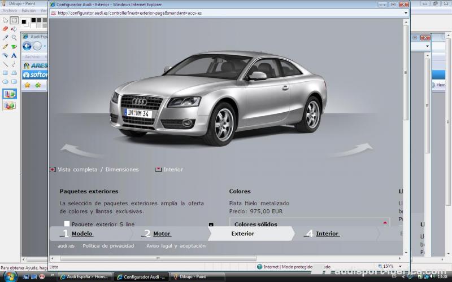Viewport: 452px width, 282px height.
Task: Open Política de privacidad link
Action: 108,246
